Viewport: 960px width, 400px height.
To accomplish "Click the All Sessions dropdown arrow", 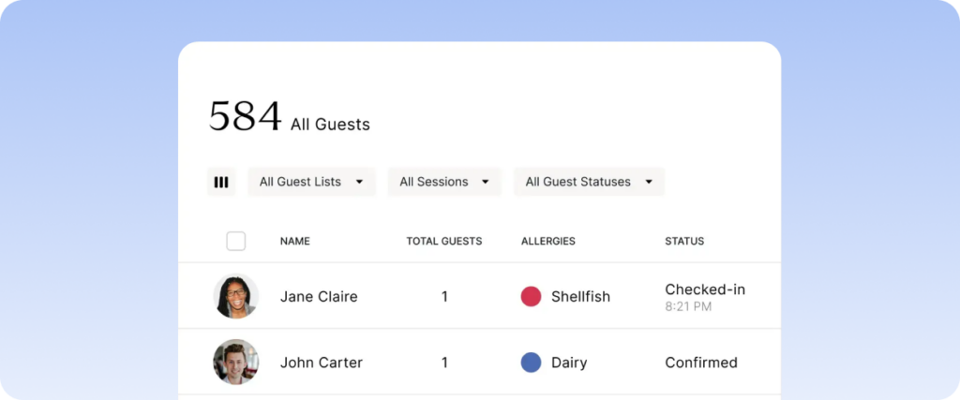I will point(485,183).
